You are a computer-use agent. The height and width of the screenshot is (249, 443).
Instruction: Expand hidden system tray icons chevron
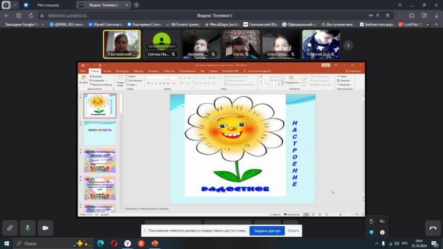pos(377,243)
